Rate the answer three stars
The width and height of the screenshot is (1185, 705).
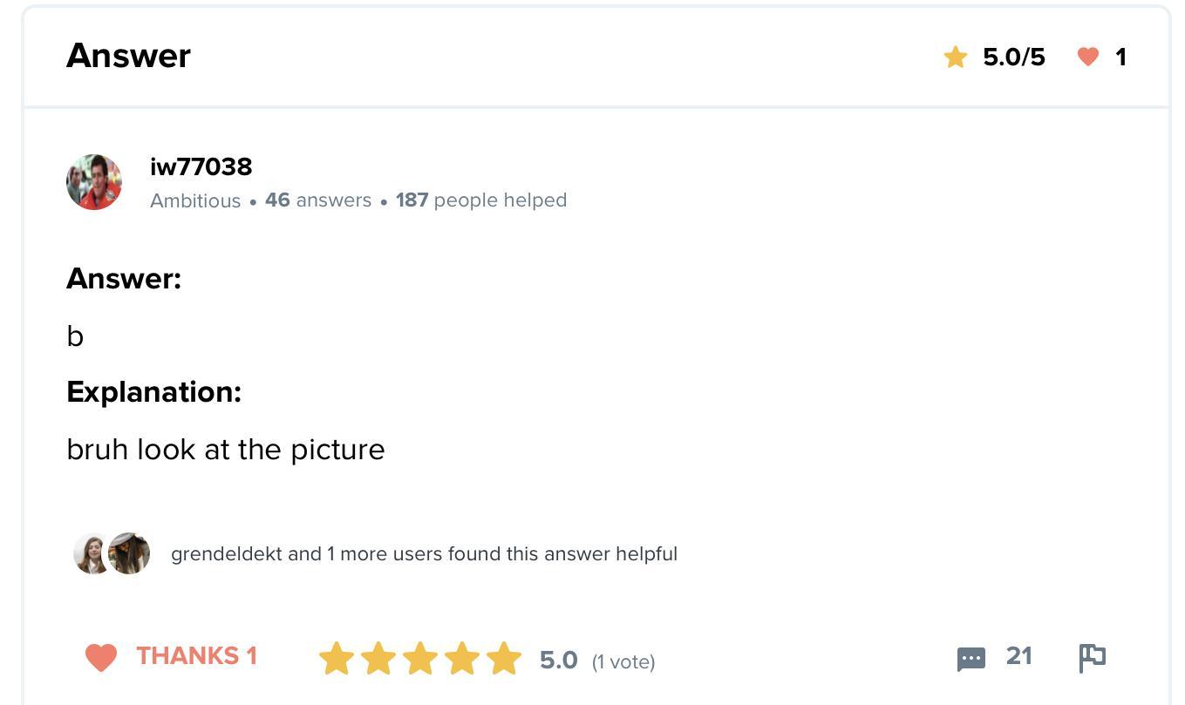tap(420, 659)
